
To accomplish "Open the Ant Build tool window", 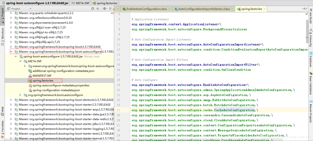I will point(310,17).
